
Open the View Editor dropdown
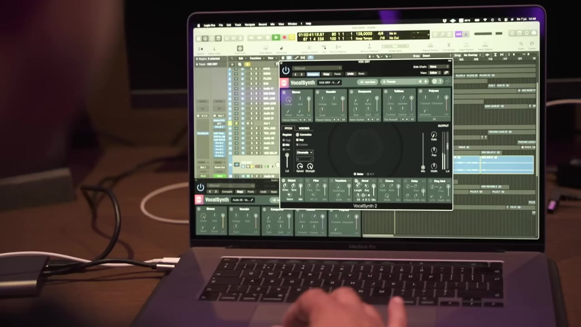[435, 73]
